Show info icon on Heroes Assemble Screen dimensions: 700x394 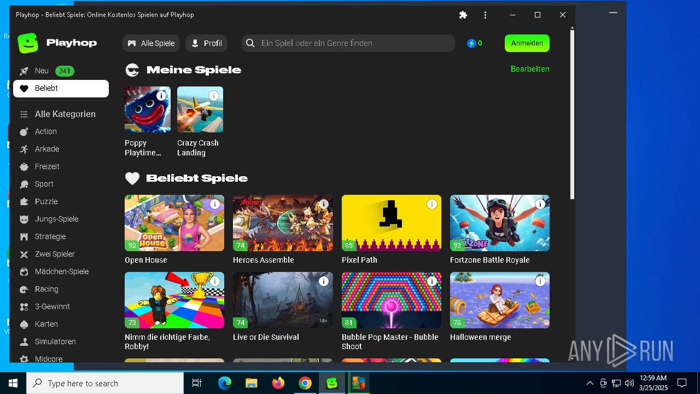(x=323, y=204)
